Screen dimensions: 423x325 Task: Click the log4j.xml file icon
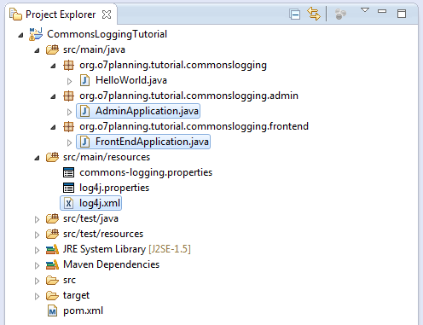(68, 203)
